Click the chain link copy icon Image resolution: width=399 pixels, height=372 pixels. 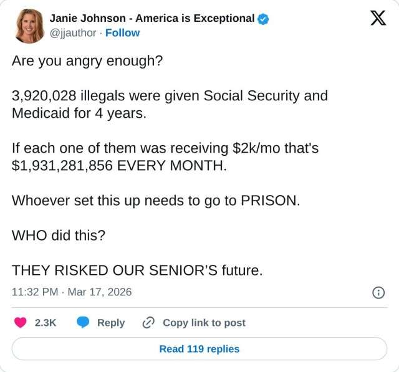148,323
